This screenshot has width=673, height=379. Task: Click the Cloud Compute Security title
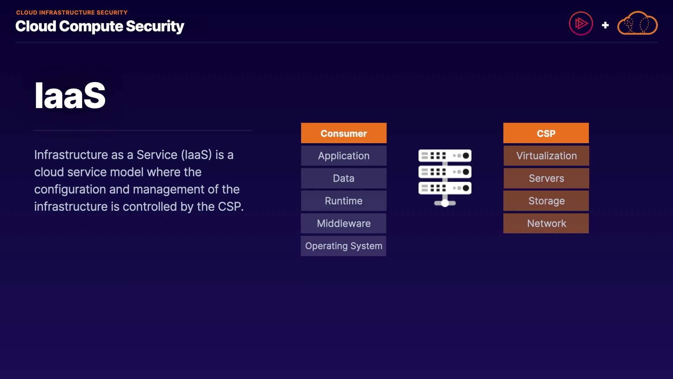100,26
